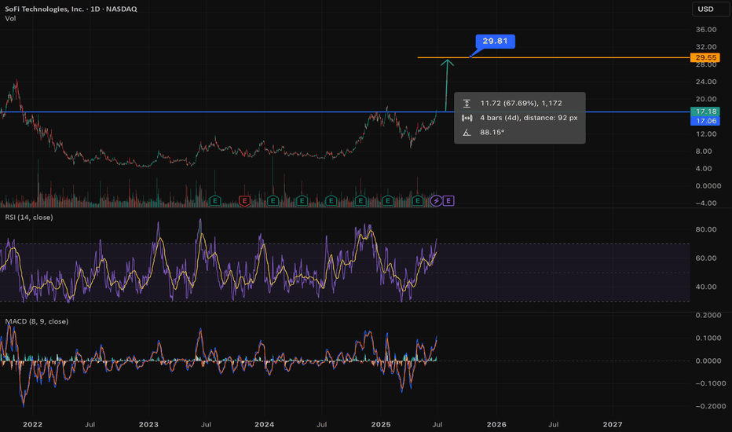Image resolution: width=732 pixels, height=432 pixels.
Task: Click the orange 29.55 price label
Action: point(705,57)
